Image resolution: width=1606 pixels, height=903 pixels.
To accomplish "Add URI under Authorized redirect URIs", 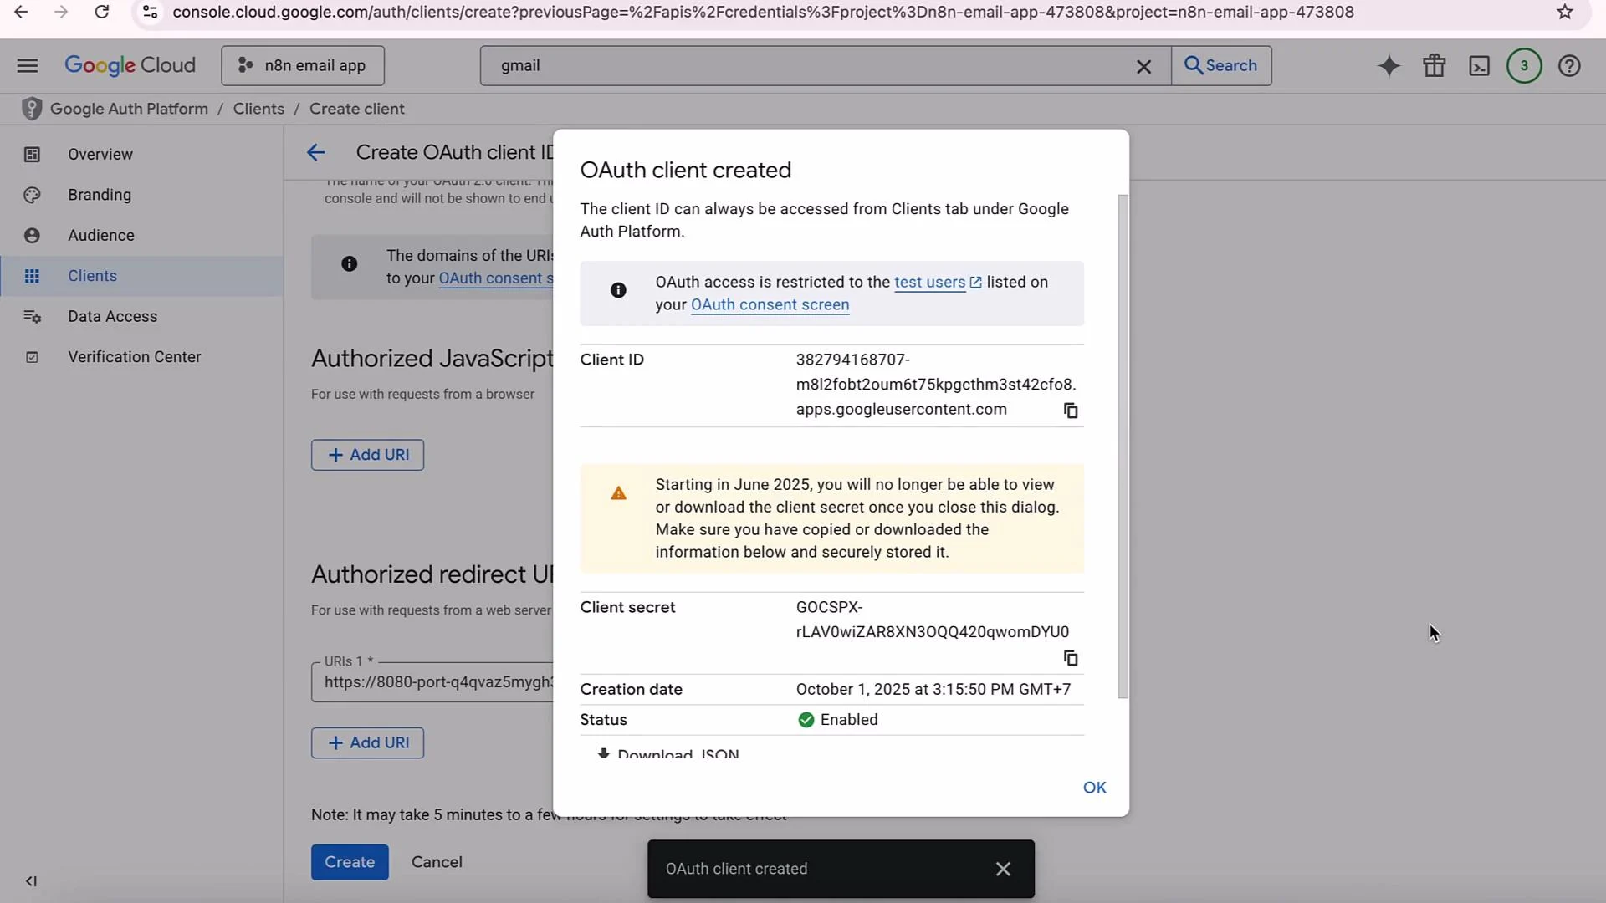I will coord(367,742).
